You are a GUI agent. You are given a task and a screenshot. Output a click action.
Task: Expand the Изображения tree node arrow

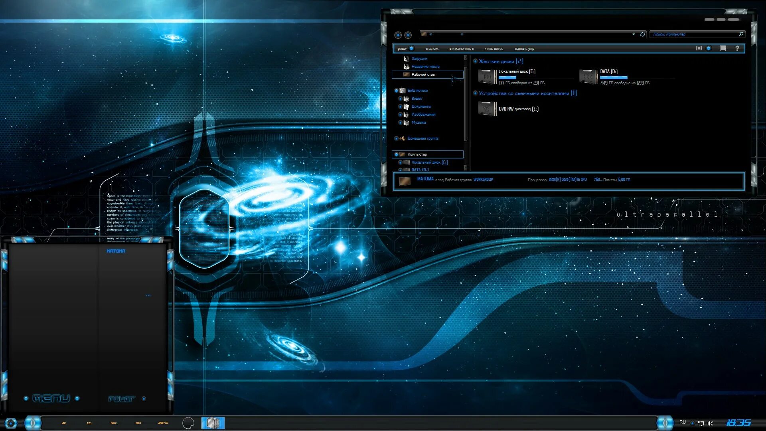(x=400, y=115)
